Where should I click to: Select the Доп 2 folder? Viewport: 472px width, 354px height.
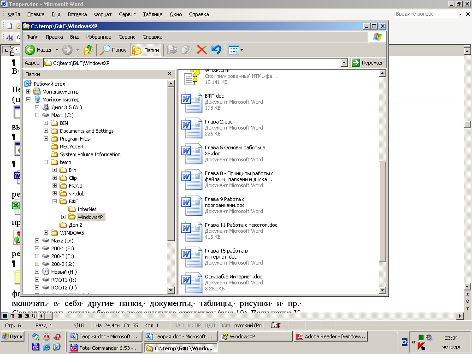(76, 225)
